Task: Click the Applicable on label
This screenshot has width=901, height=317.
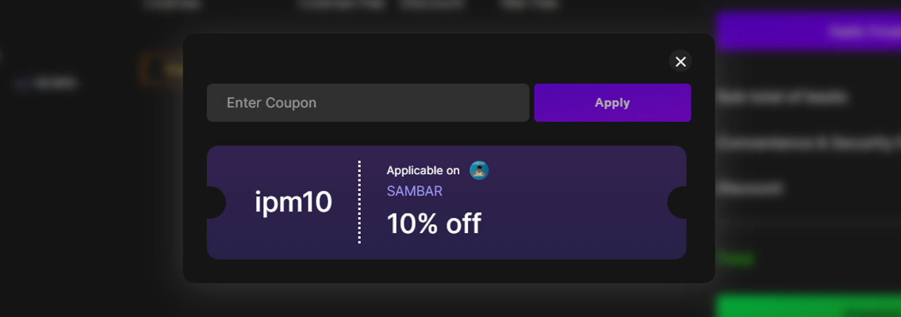Action: coord(423,171)
